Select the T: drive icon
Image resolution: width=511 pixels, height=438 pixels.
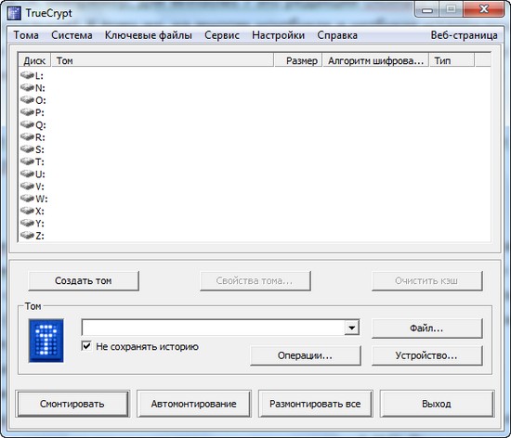click(27, 161)
